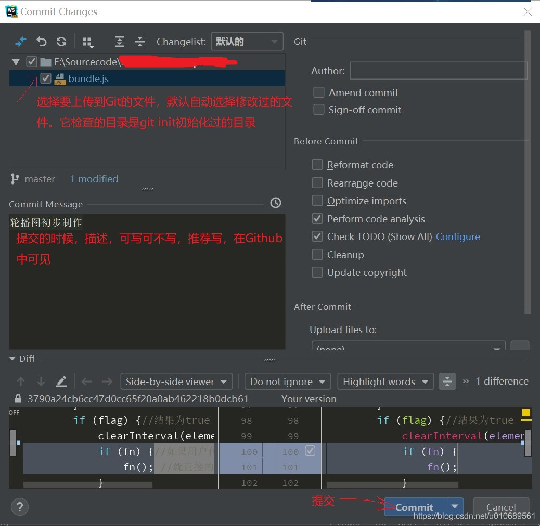540x526 pixels.
Task: Click the Sourcecode folder icon
Action: pyautogui.click(x=45, y=62)
